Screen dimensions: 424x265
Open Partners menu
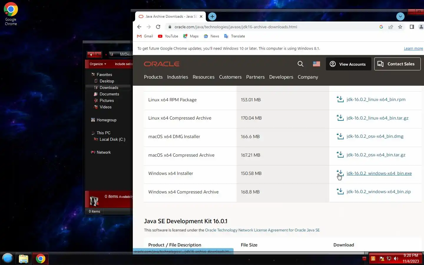coord(255,77)
